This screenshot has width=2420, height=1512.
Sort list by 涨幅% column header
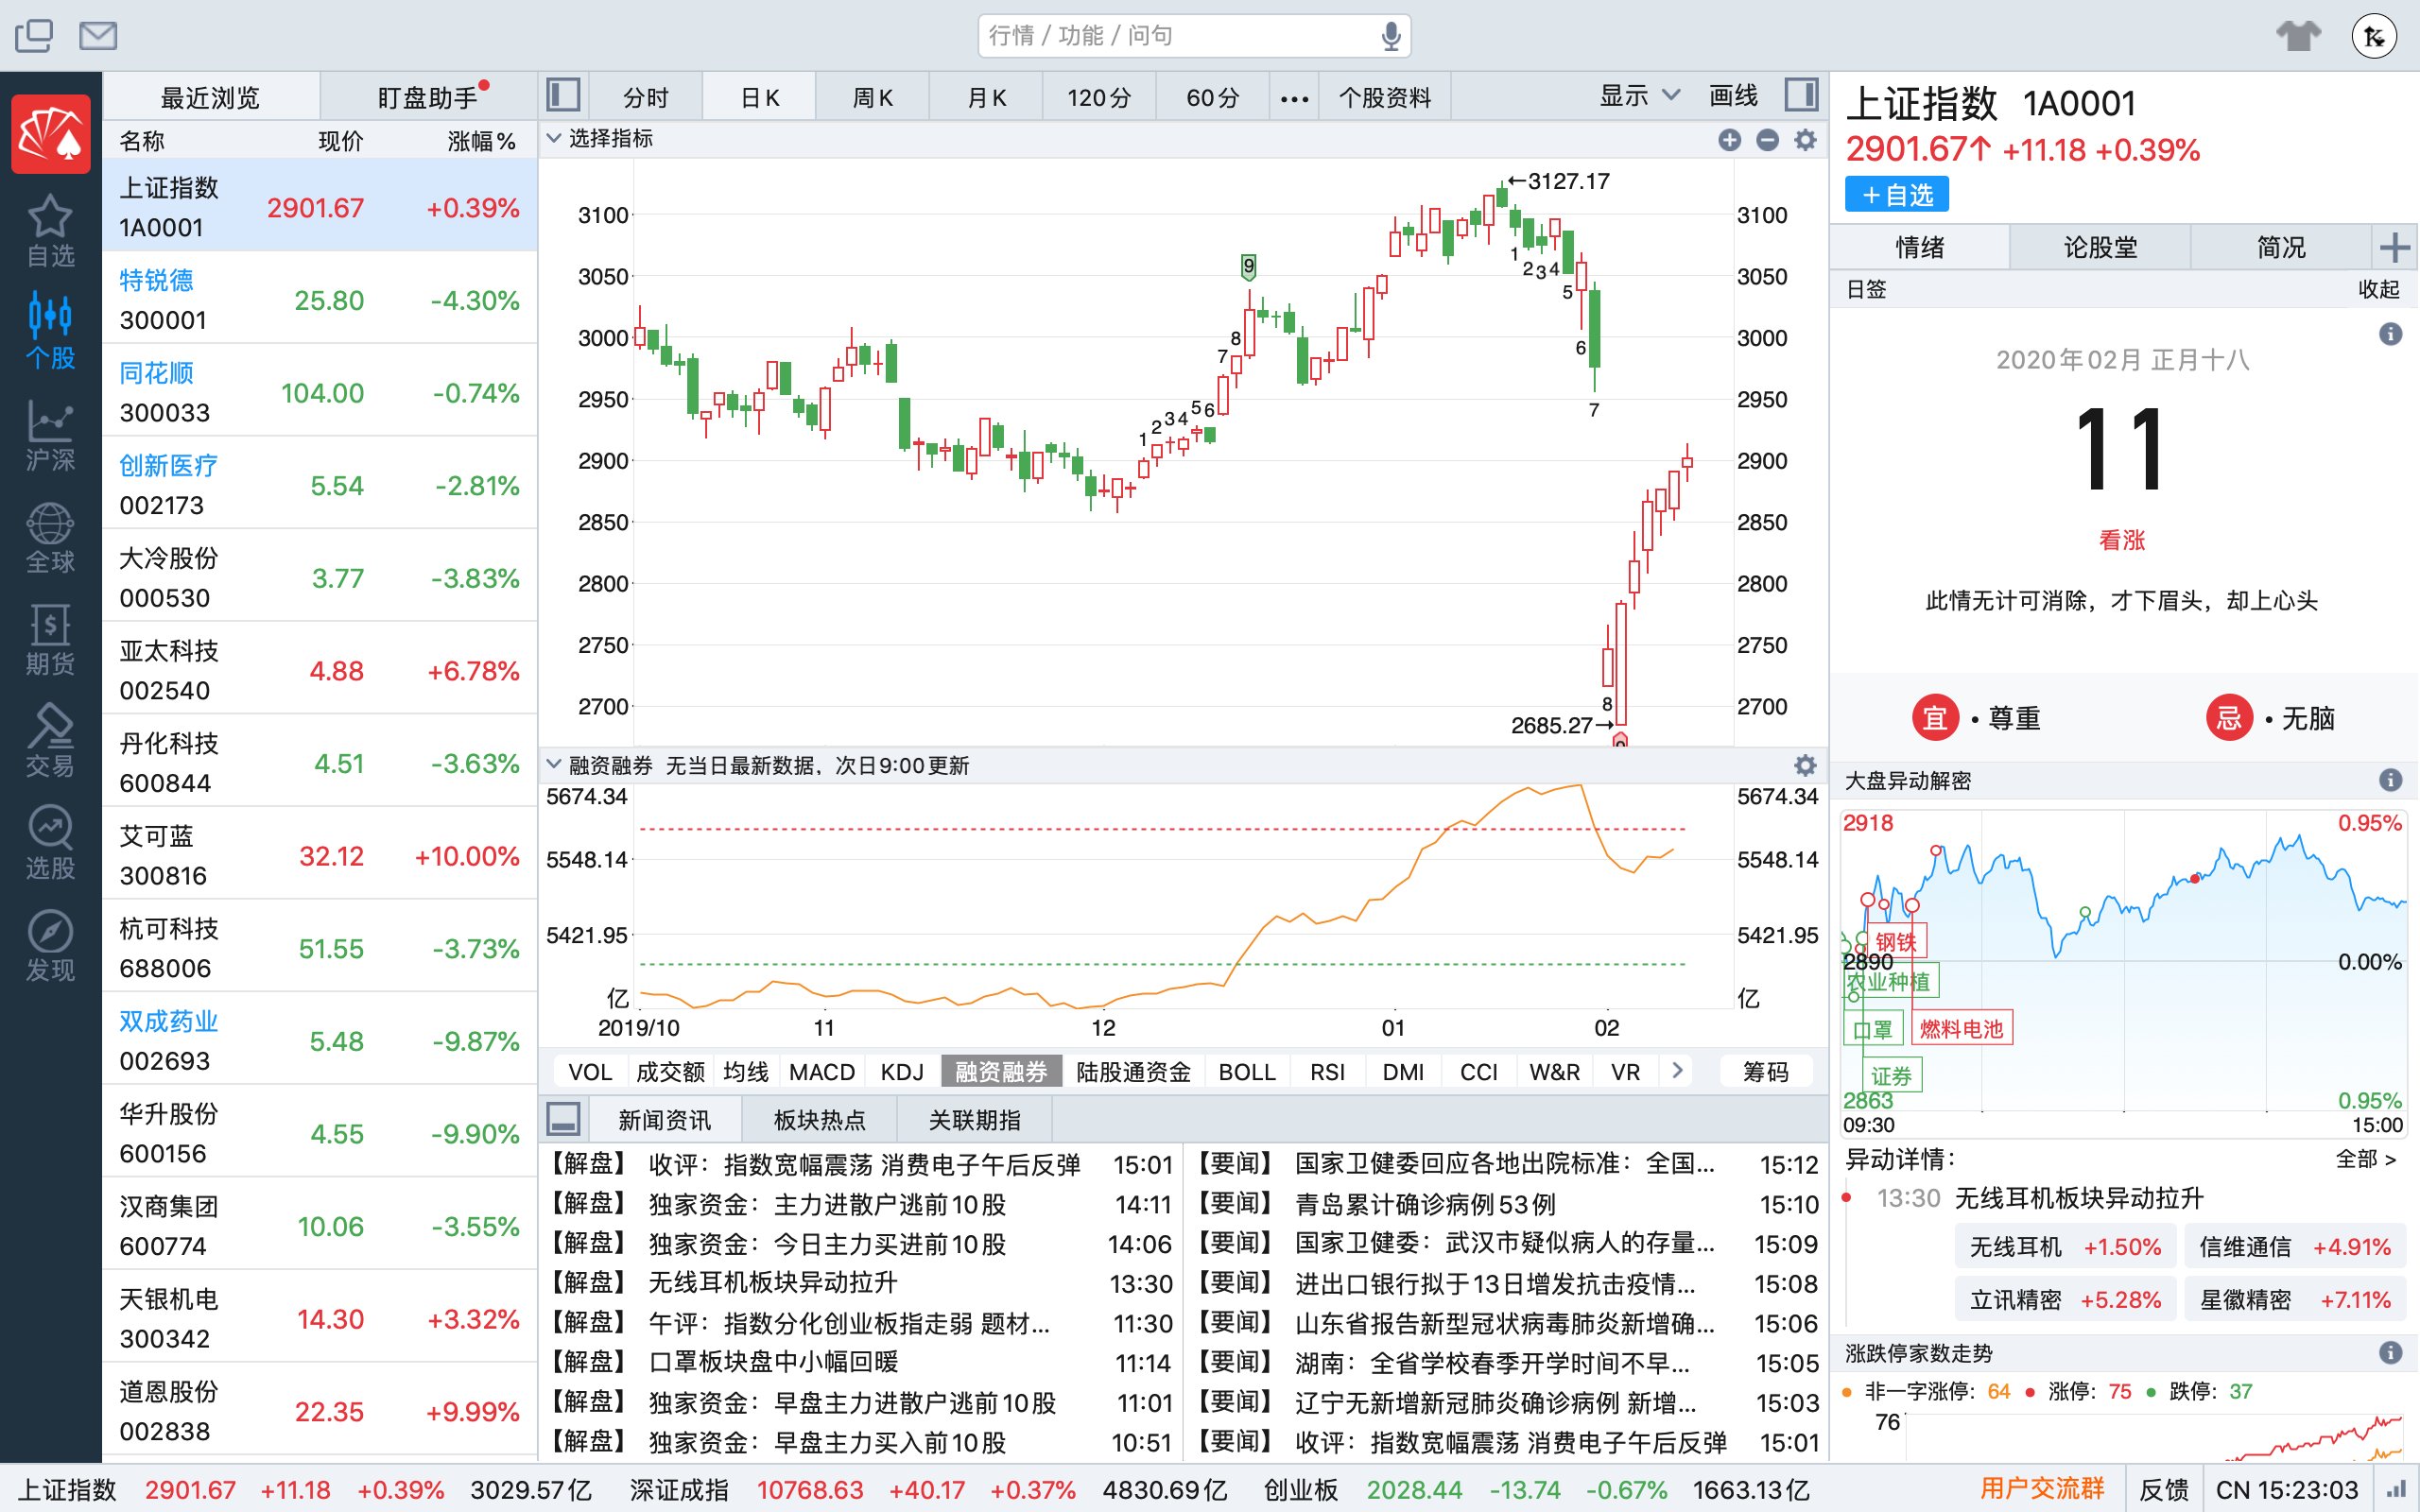(481, 141)
